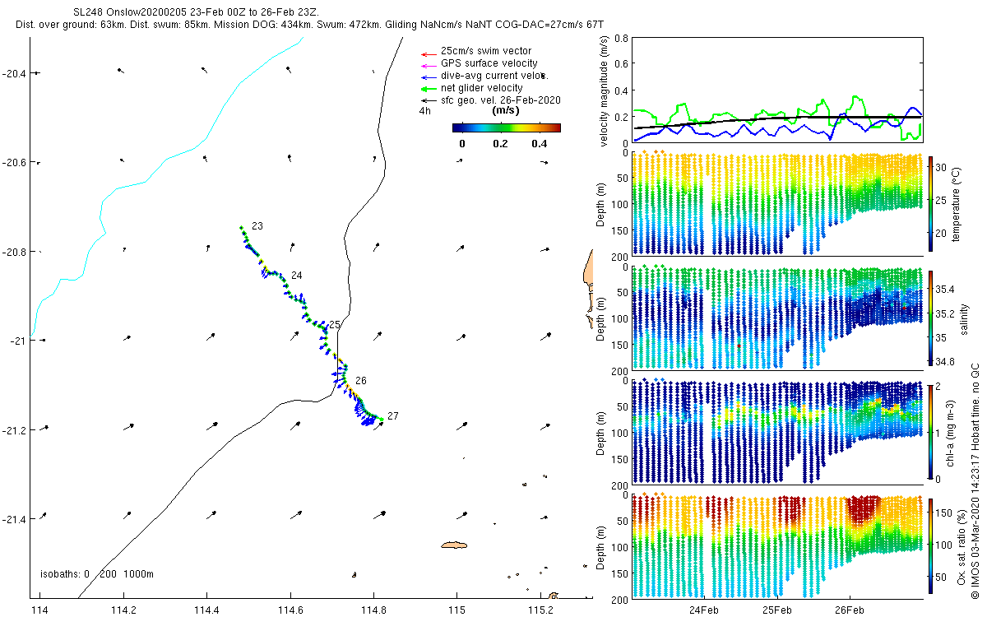Click the temperature colorbar
The height and width of the screenshot is (617, 987).
(930, 203)
